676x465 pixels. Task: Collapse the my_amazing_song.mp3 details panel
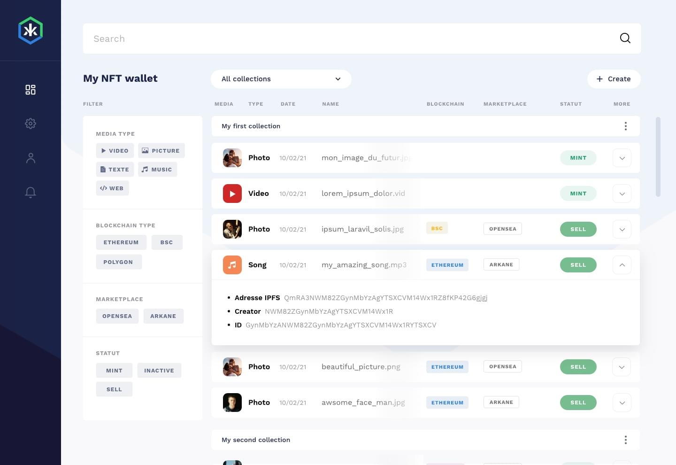(x=622, y=264)
